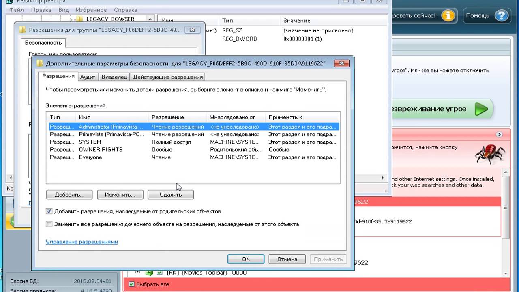Screen dimensions: 519x292
Task: Switch to the Владелец tab
Action: click(x=114, y=77)
